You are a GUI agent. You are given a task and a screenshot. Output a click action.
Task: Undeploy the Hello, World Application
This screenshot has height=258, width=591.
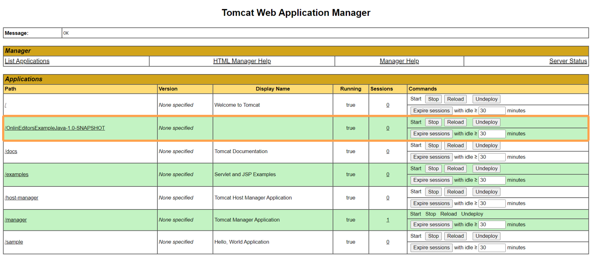(x=487, y=236)
